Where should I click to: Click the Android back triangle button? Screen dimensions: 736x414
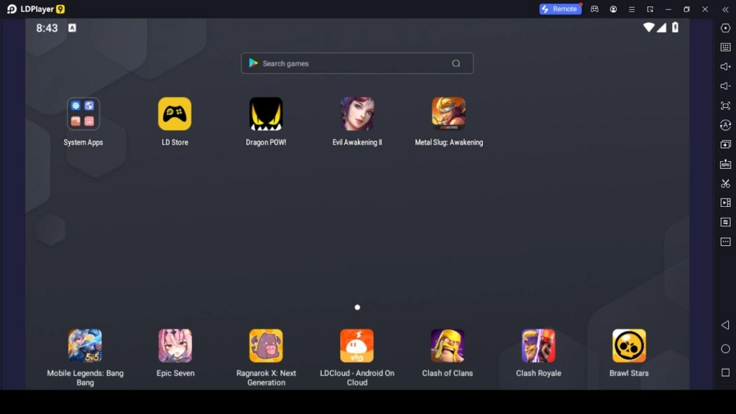tap(725, 325)
